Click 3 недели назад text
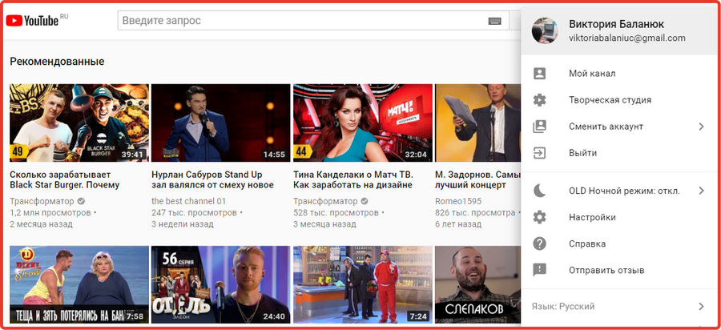 pyautogui.click(x=182, y=224)
